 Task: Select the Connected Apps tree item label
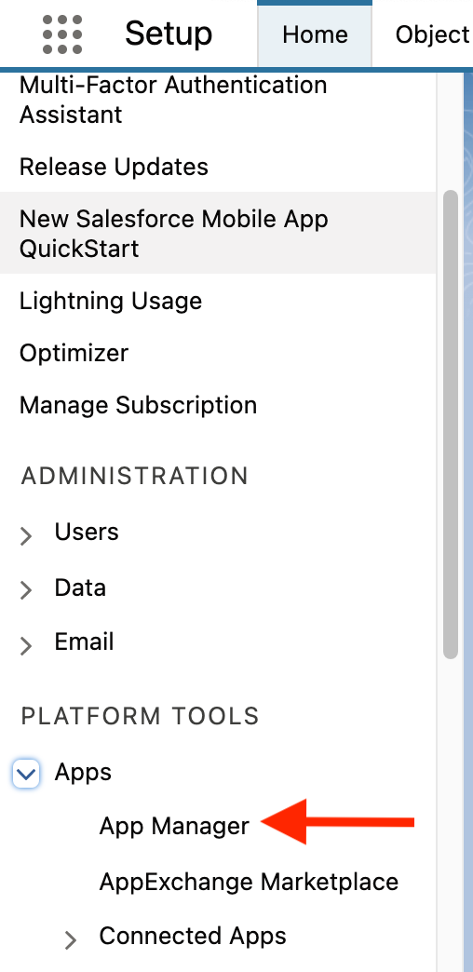pyautogui.click(x=193, y=936)
